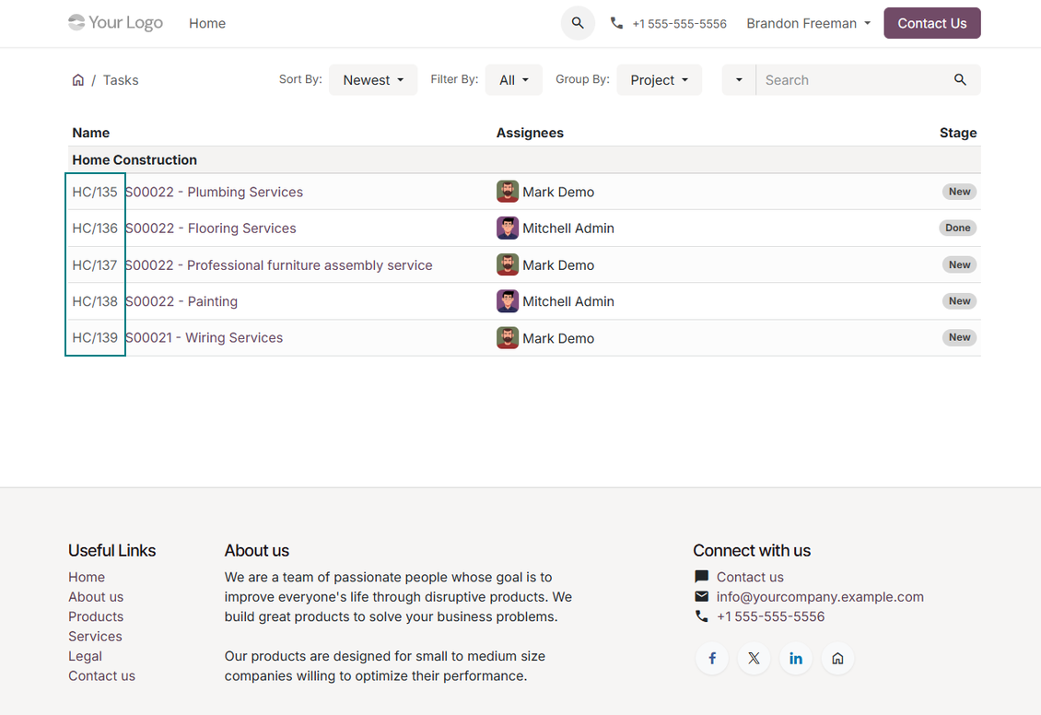Open the Home menu item
The height and width of the screenshot is (715, 1041).
point(207,23)
